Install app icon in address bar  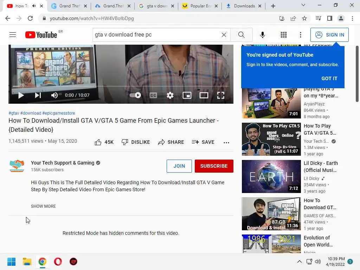pos(282,18)
